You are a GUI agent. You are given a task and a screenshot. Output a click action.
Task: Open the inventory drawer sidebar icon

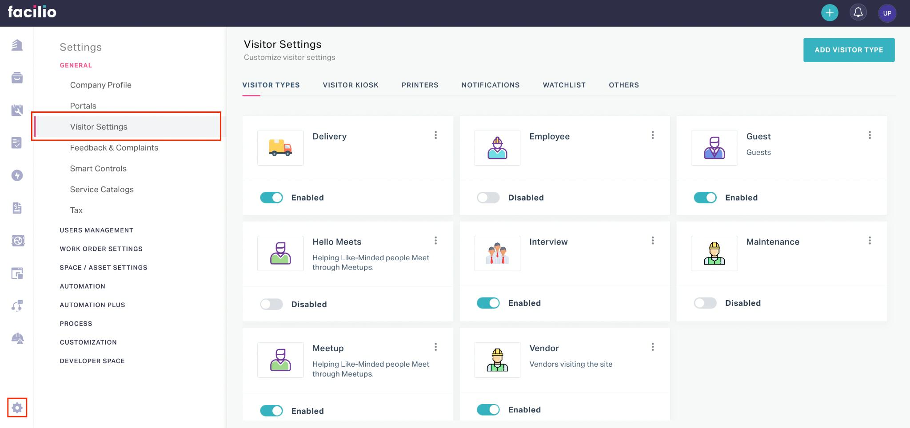17,77
